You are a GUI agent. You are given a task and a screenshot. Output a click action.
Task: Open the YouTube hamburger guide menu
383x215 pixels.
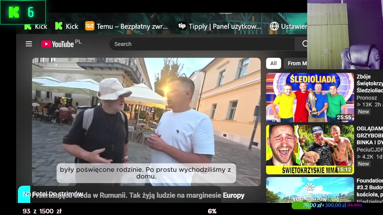tap(29, 44)
